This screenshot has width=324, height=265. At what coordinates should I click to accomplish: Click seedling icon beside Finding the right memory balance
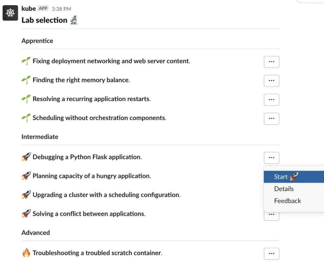point(26,80)
